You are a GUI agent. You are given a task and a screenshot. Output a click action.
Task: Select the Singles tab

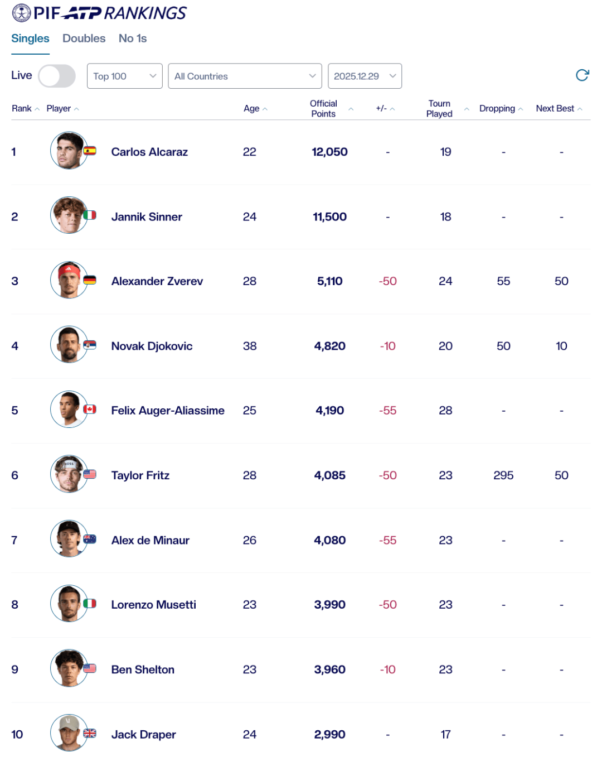30,38
